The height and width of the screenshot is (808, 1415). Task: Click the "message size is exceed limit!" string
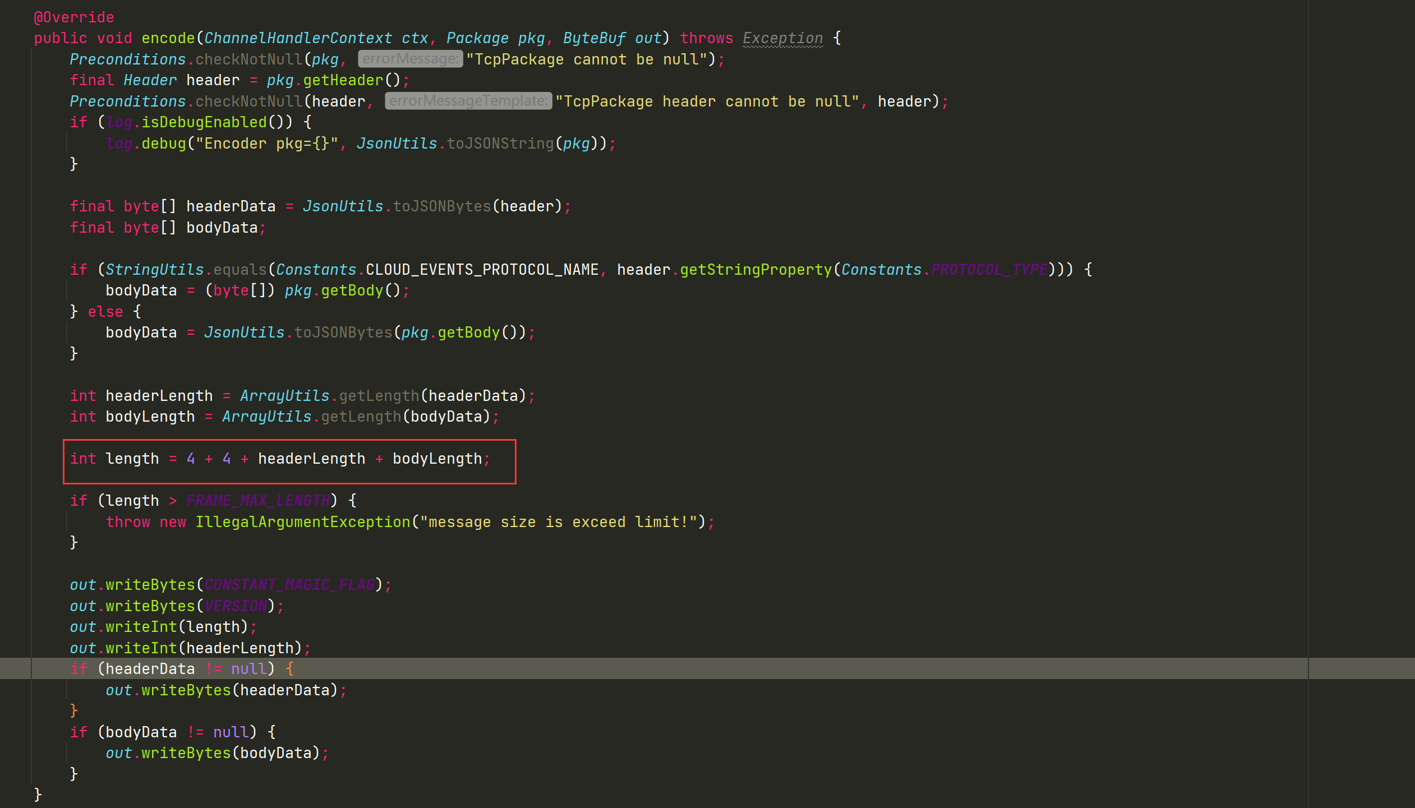[558, 522]
